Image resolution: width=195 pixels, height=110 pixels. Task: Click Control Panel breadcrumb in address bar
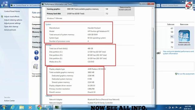click(21, 5)
